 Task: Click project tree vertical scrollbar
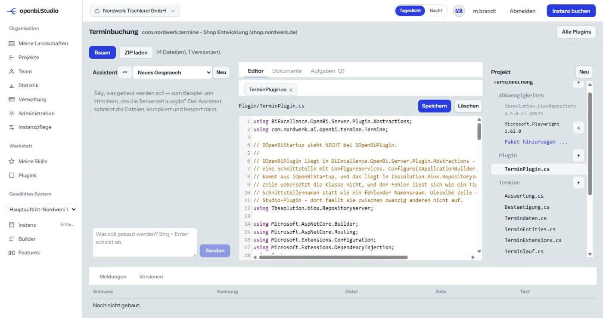590,144
